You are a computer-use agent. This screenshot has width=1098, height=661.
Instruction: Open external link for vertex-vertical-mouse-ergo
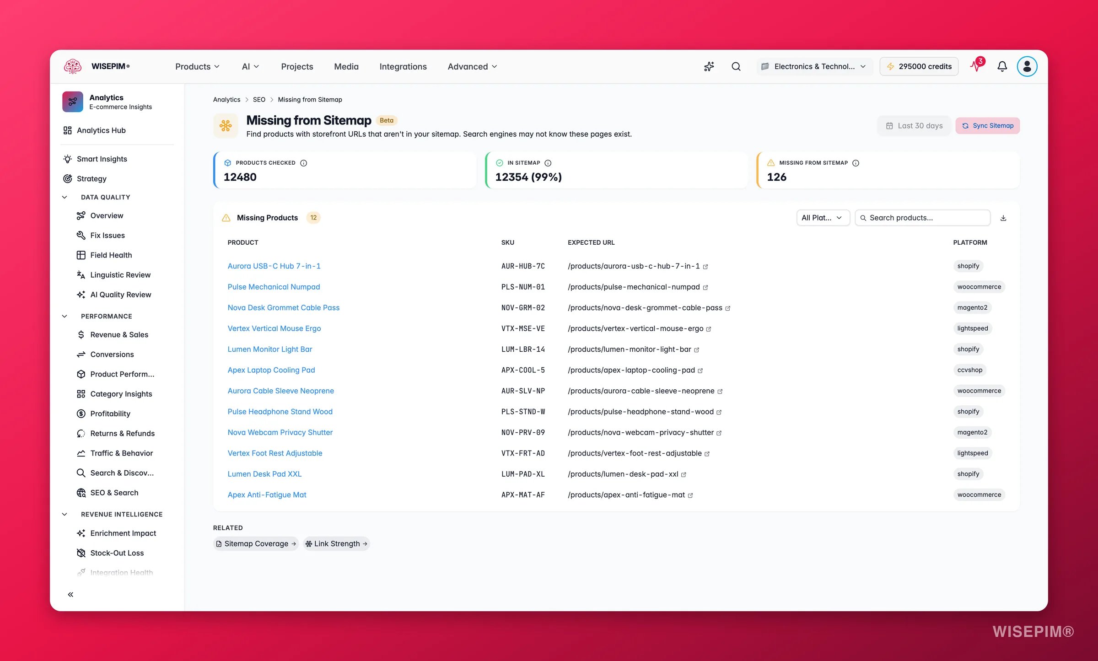click(709, 329)
